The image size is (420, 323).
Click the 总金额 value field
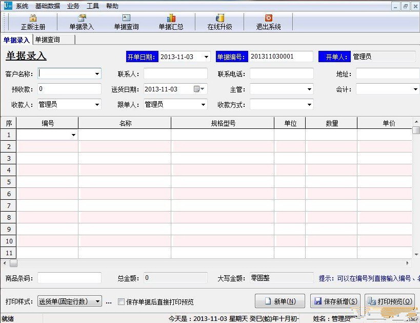coord(175,278)
